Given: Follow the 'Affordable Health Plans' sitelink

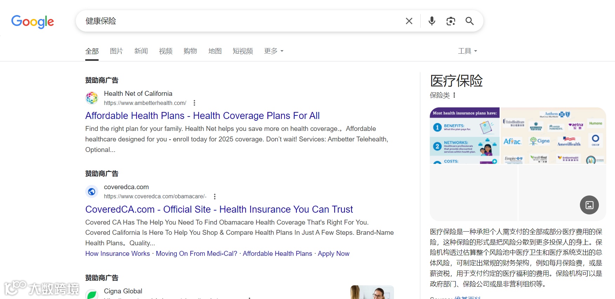Looking at the screenshot, I should point(278,253).
